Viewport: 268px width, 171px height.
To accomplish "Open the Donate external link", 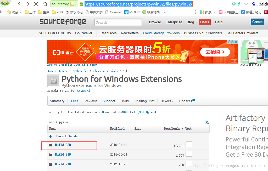I will click(187, 101).
